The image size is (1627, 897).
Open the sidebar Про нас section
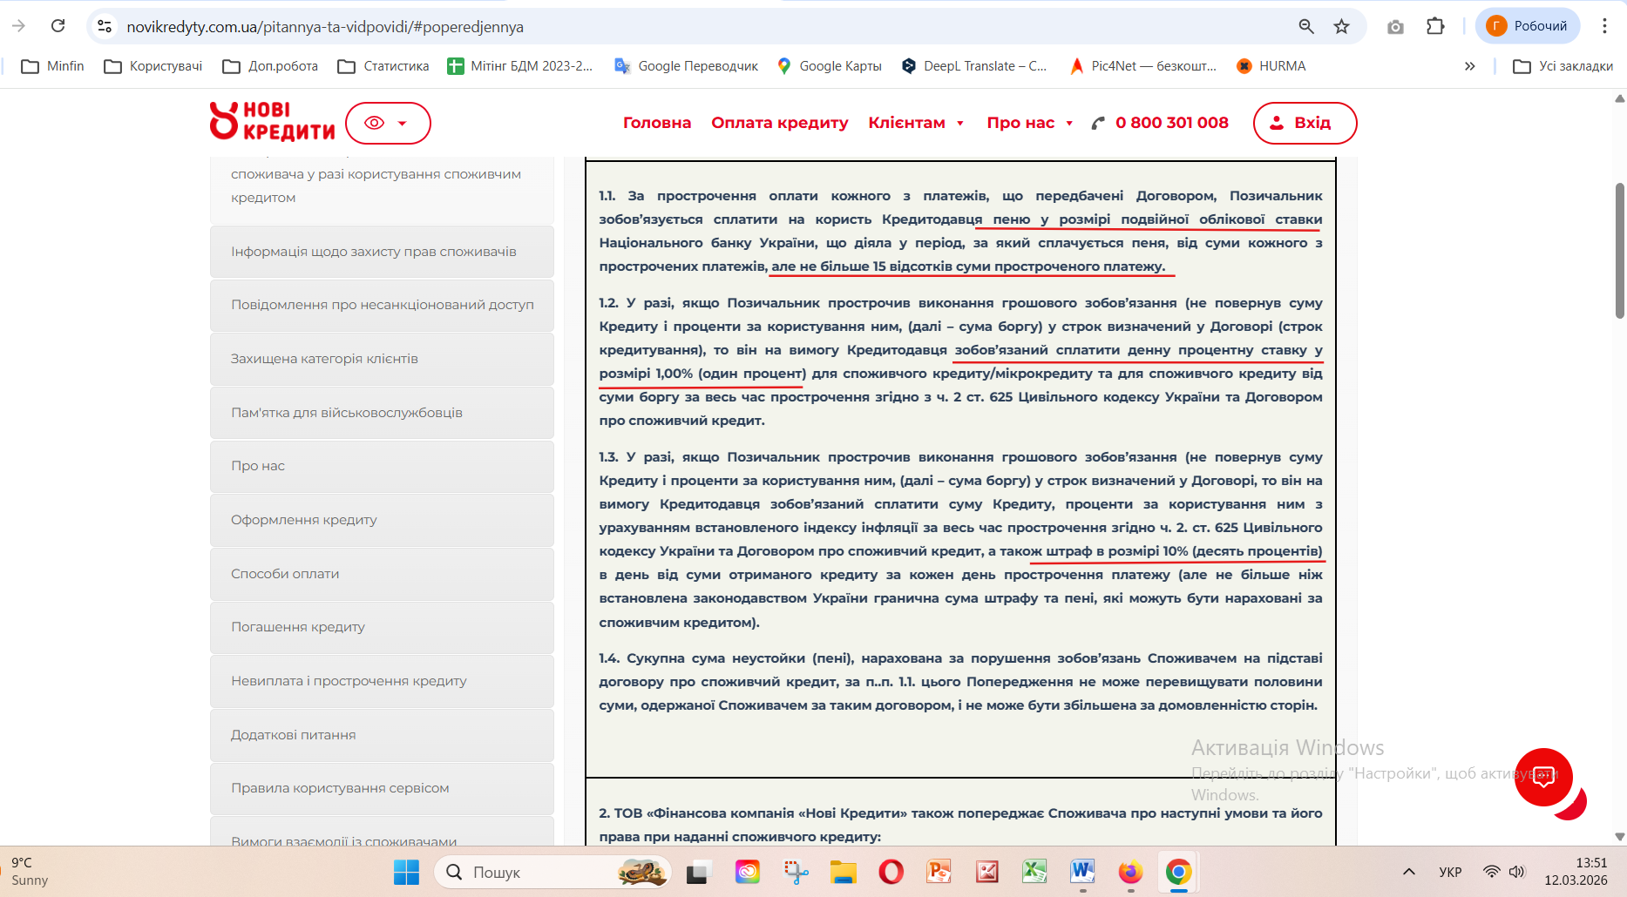[x=382, y=466]
